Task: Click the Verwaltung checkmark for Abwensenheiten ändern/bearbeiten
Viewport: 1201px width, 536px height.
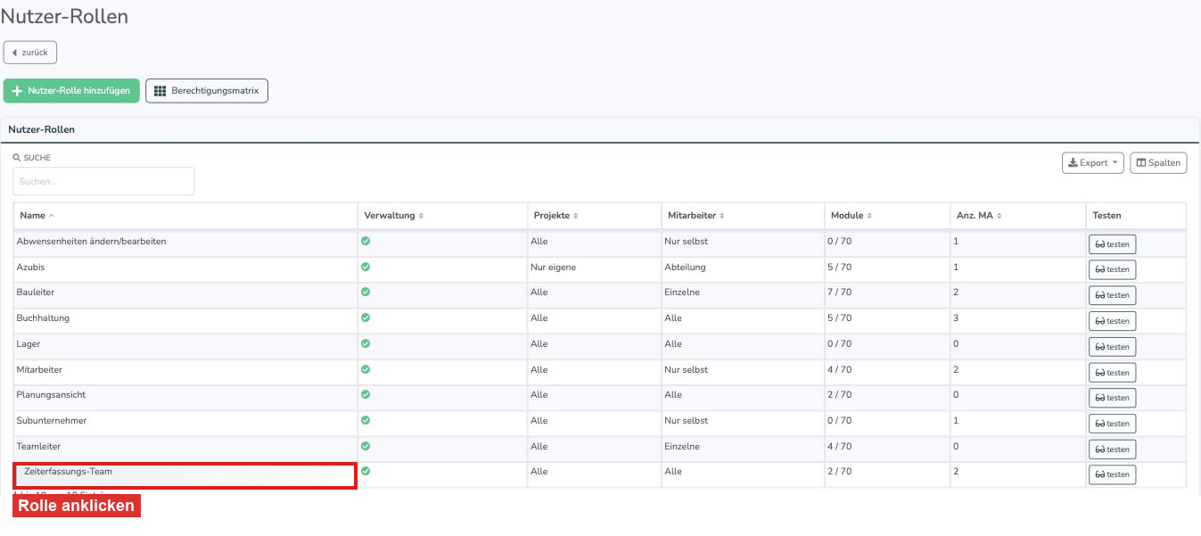Action: 366,241
